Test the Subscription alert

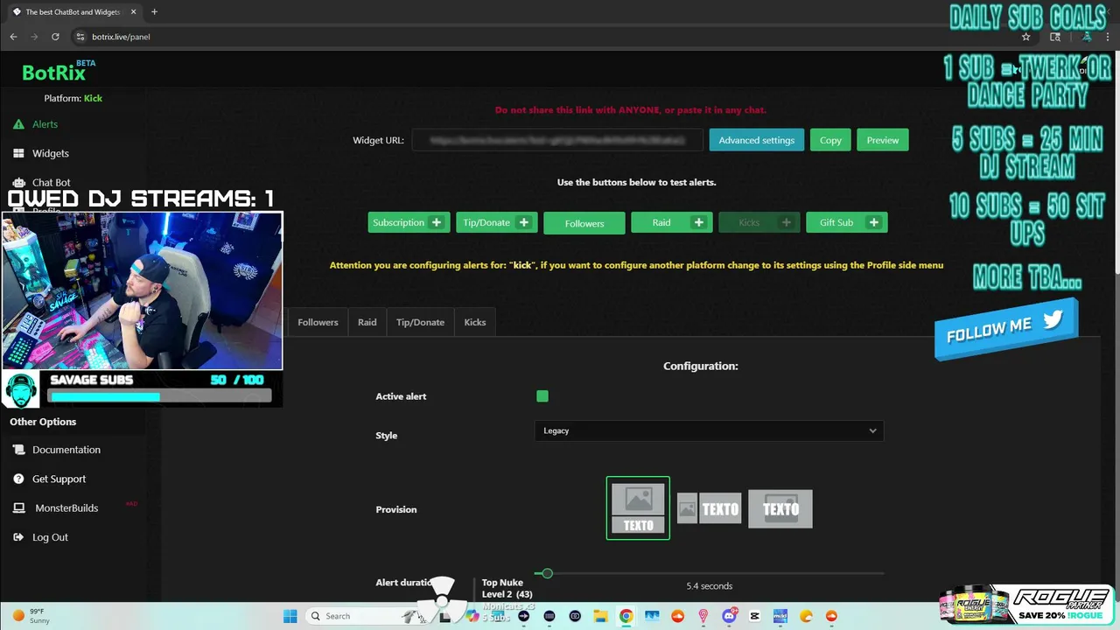pyautogui.click(x=398, y=222)
